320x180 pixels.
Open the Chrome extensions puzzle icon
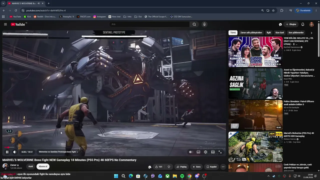pyautogui.click(x=282, y=10)
